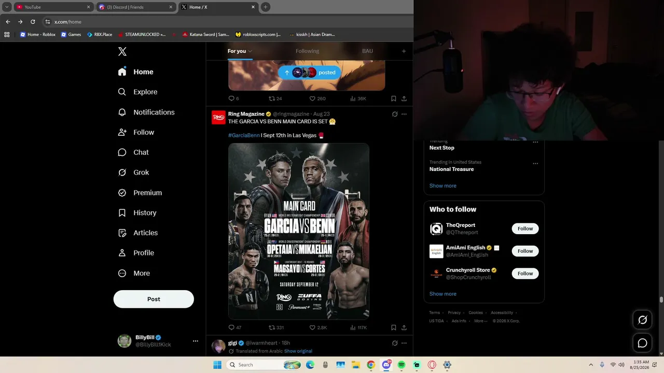Click the Profile person icon in sidebar
The width and height of the screenshot is (664, 373).
click(x=122, y=253)
